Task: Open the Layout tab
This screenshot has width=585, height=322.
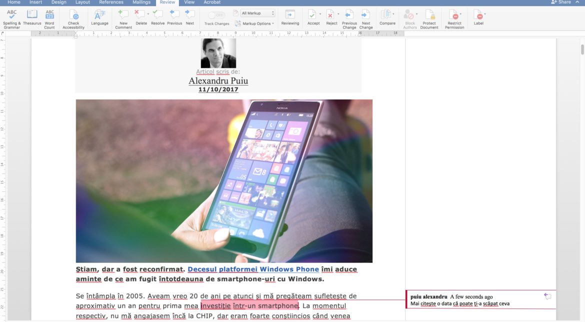Action: (82, 2)
